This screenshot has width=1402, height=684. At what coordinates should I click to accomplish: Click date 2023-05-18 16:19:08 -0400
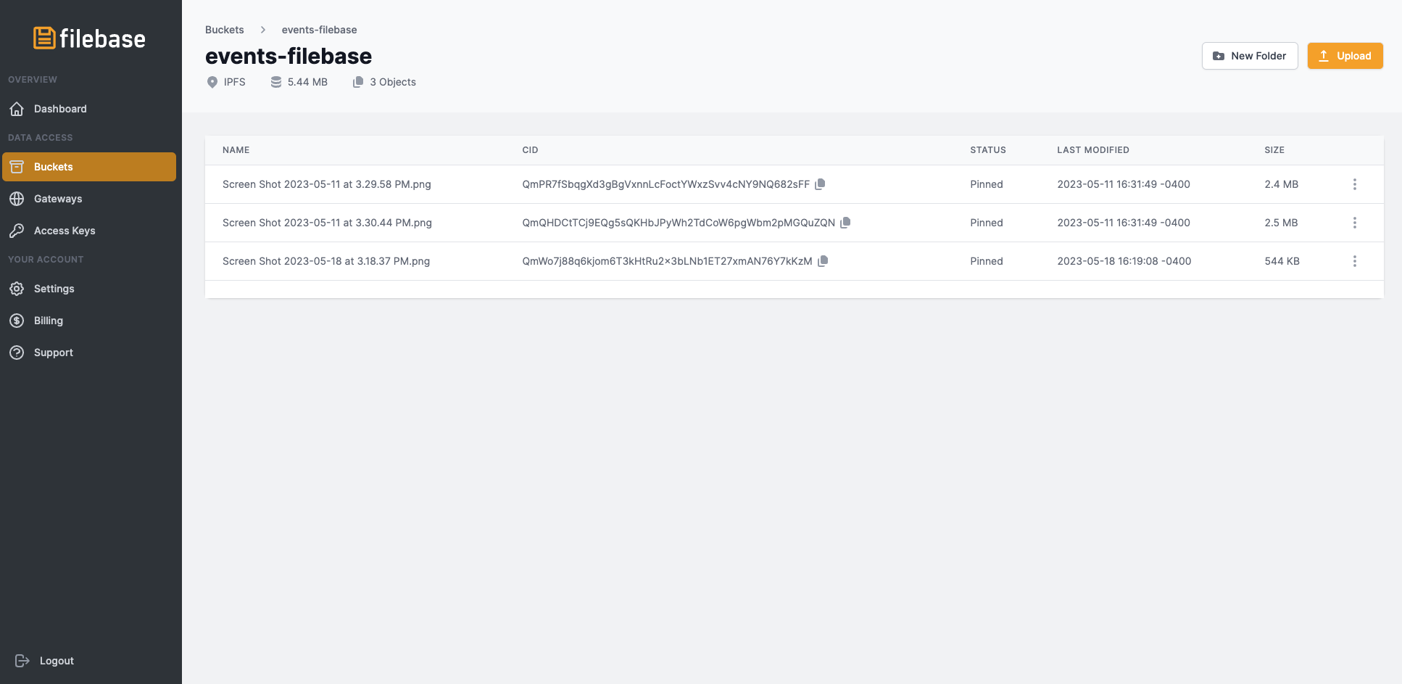pos(1124,261)
